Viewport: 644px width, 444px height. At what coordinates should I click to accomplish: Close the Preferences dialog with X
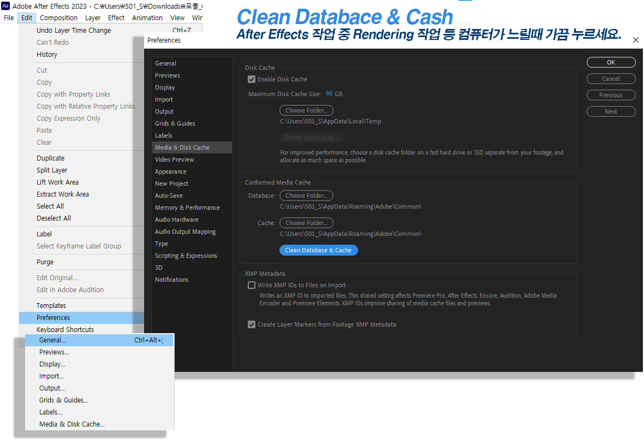pyautogui.click(x=635, y=40)
